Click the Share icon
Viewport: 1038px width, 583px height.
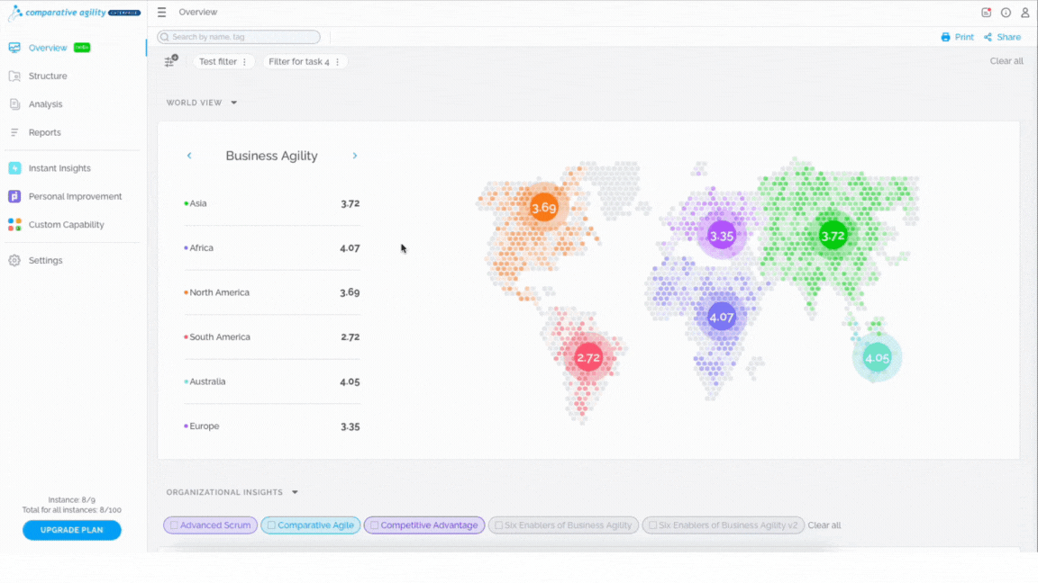[988, 37]
